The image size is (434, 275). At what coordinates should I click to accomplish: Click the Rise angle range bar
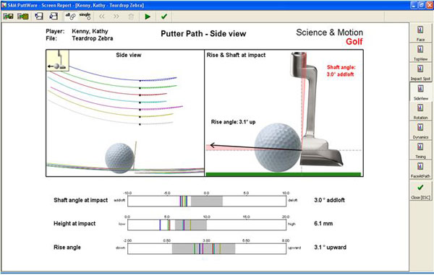coord(207,248)
